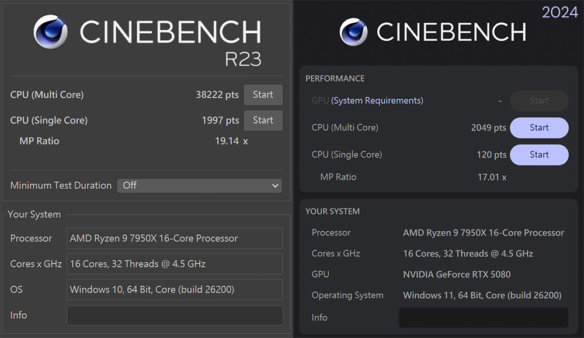Select the R23 Processor name field
This screenshot has width=584, height=338.
click(175, 238)
